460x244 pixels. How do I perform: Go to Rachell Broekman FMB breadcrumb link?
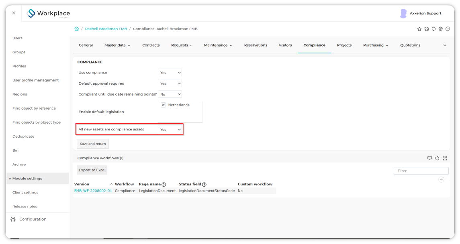click(106, 29)
